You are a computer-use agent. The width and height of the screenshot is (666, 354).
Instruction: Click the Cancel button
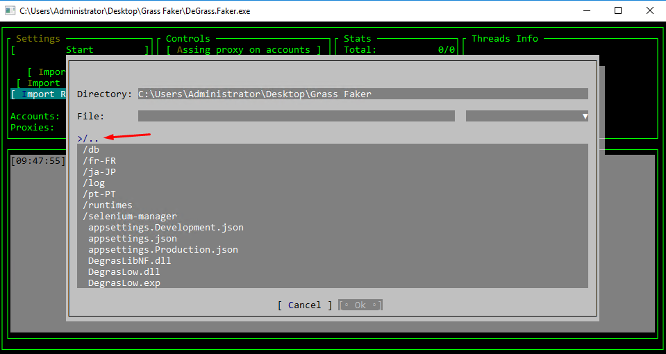click(305, 305)
